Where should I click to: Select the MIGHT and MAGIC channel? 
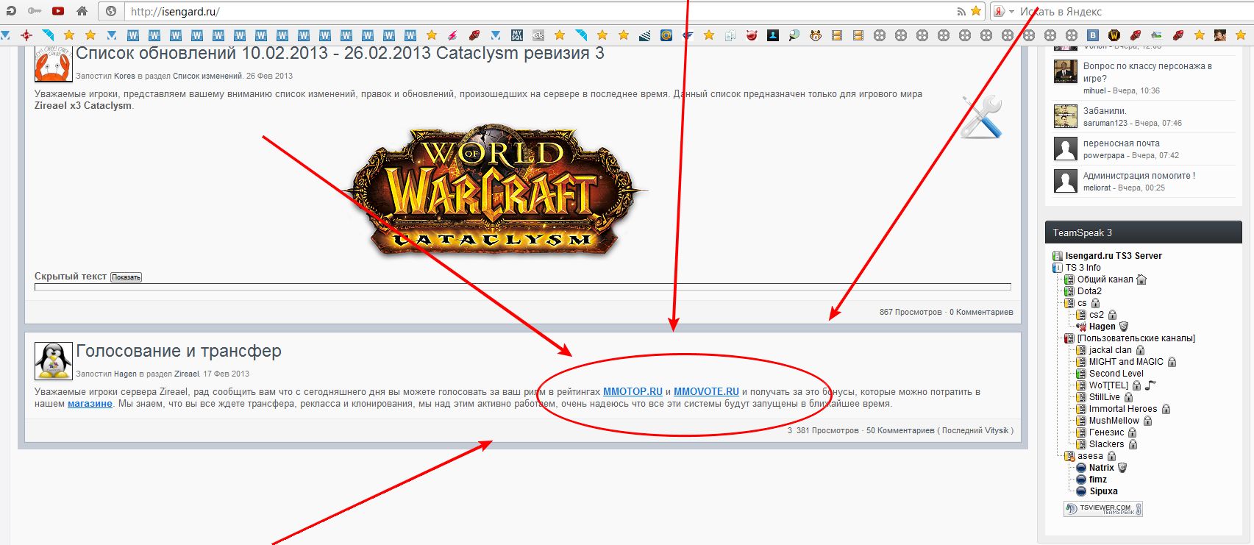tap(1126, 362)
